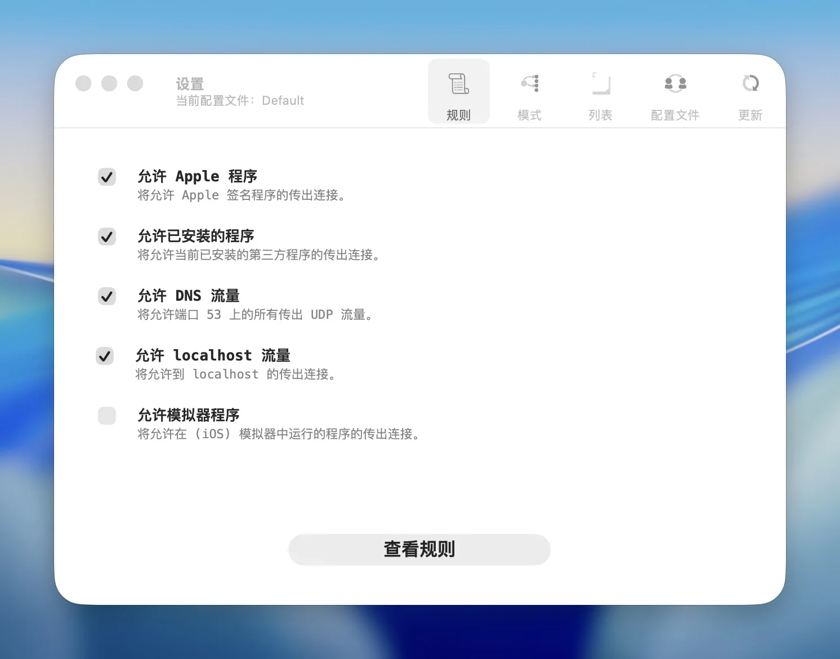Viewport: 840px width, 659px height.
Task: Click the 允许已安装的程序 label
Action: click(x=196, y=236)
